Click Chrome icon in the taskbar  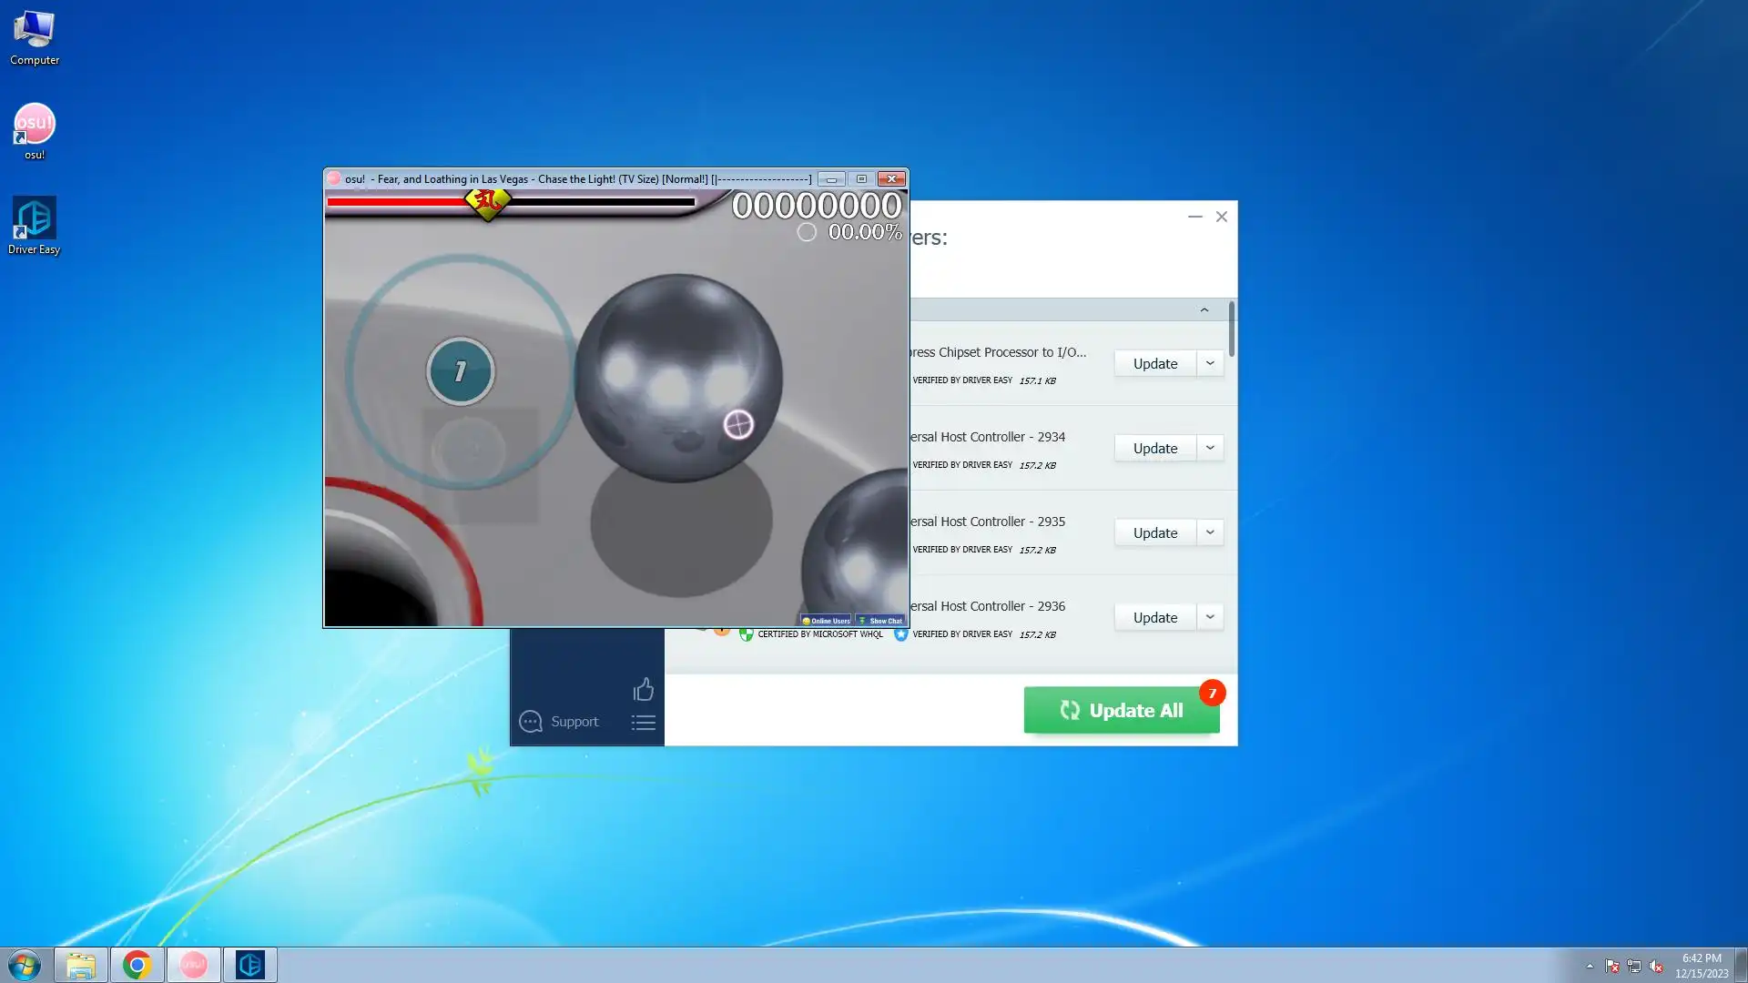point(137,965)
